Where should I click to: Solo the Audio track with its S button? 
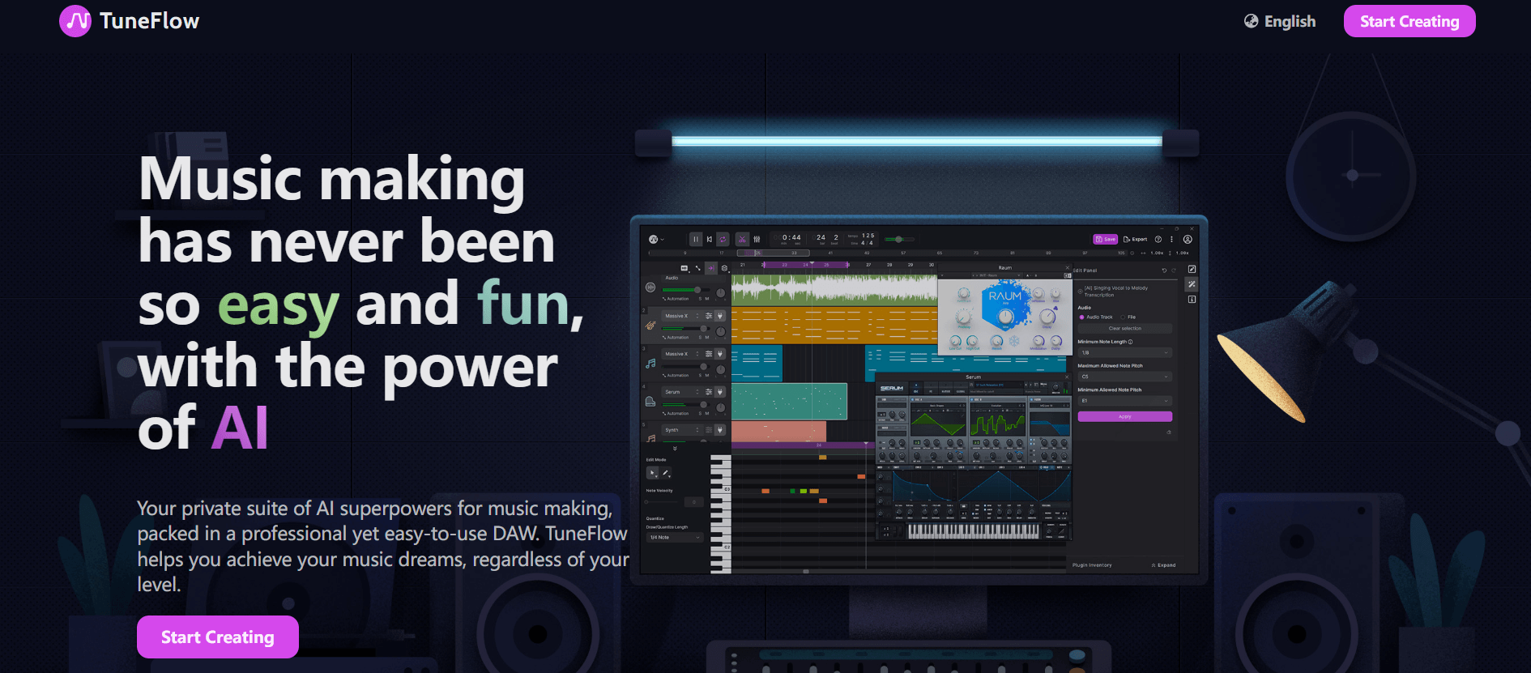tap(700, 299)
